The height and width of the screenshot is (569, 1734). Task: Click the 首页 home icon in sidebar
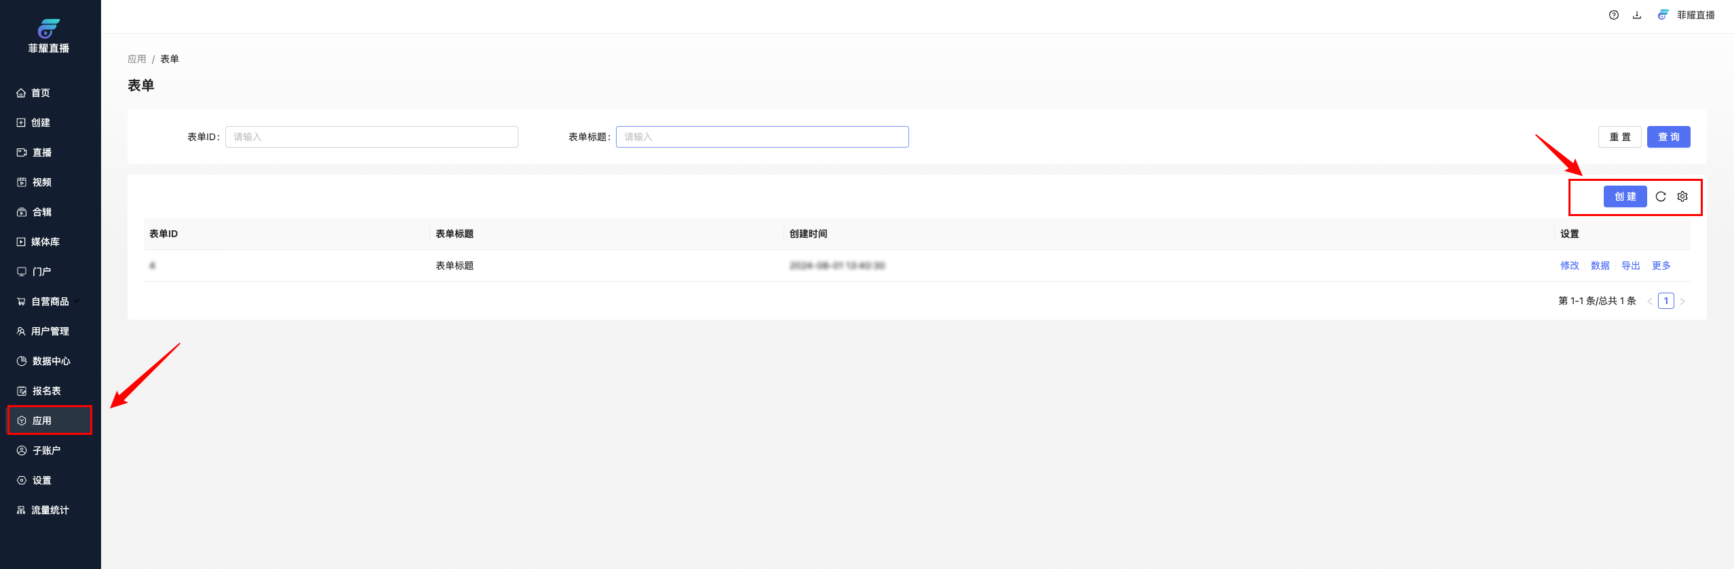pos(21,93)
